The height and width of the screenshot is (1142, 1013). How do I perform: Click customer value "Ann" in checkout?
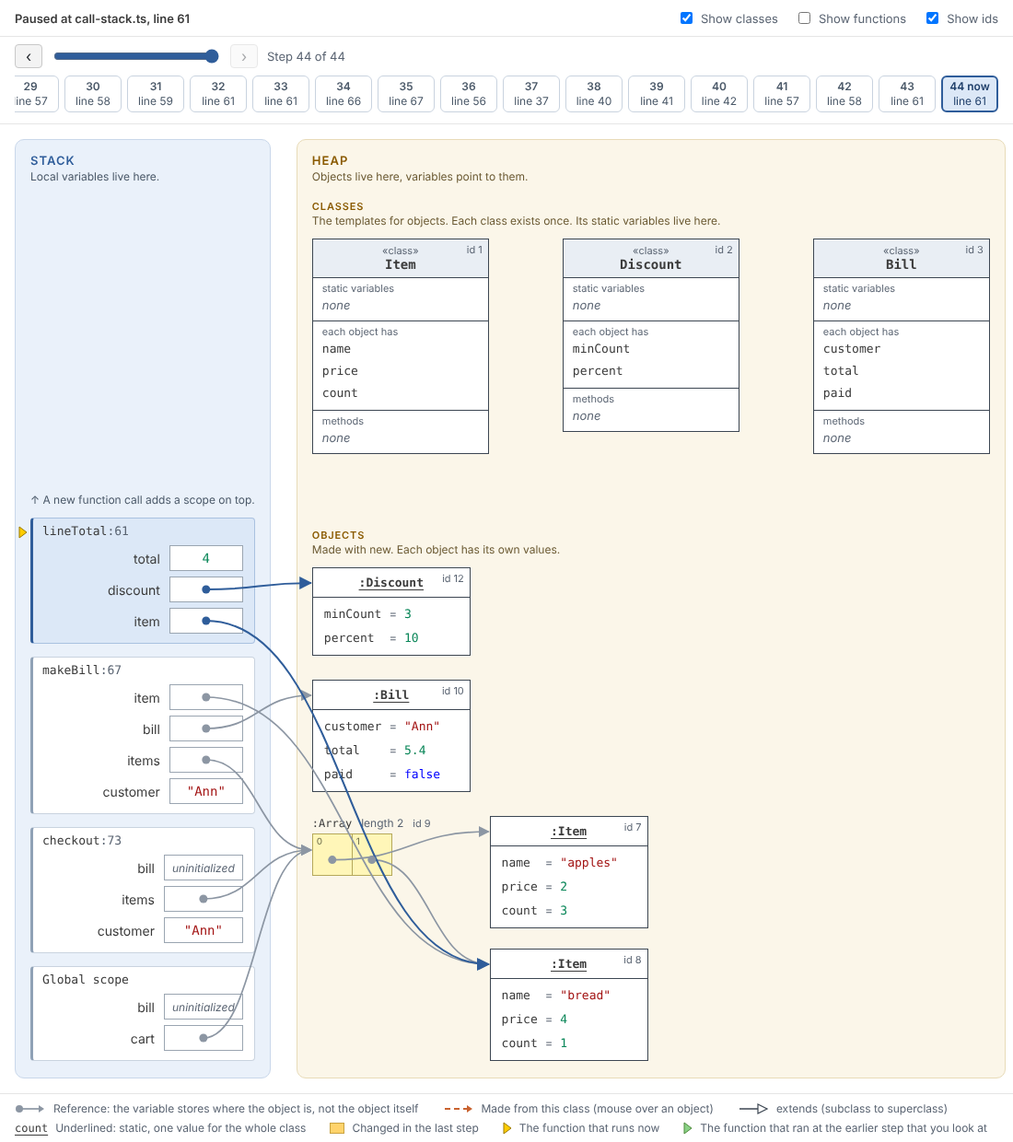click(204, 930)
